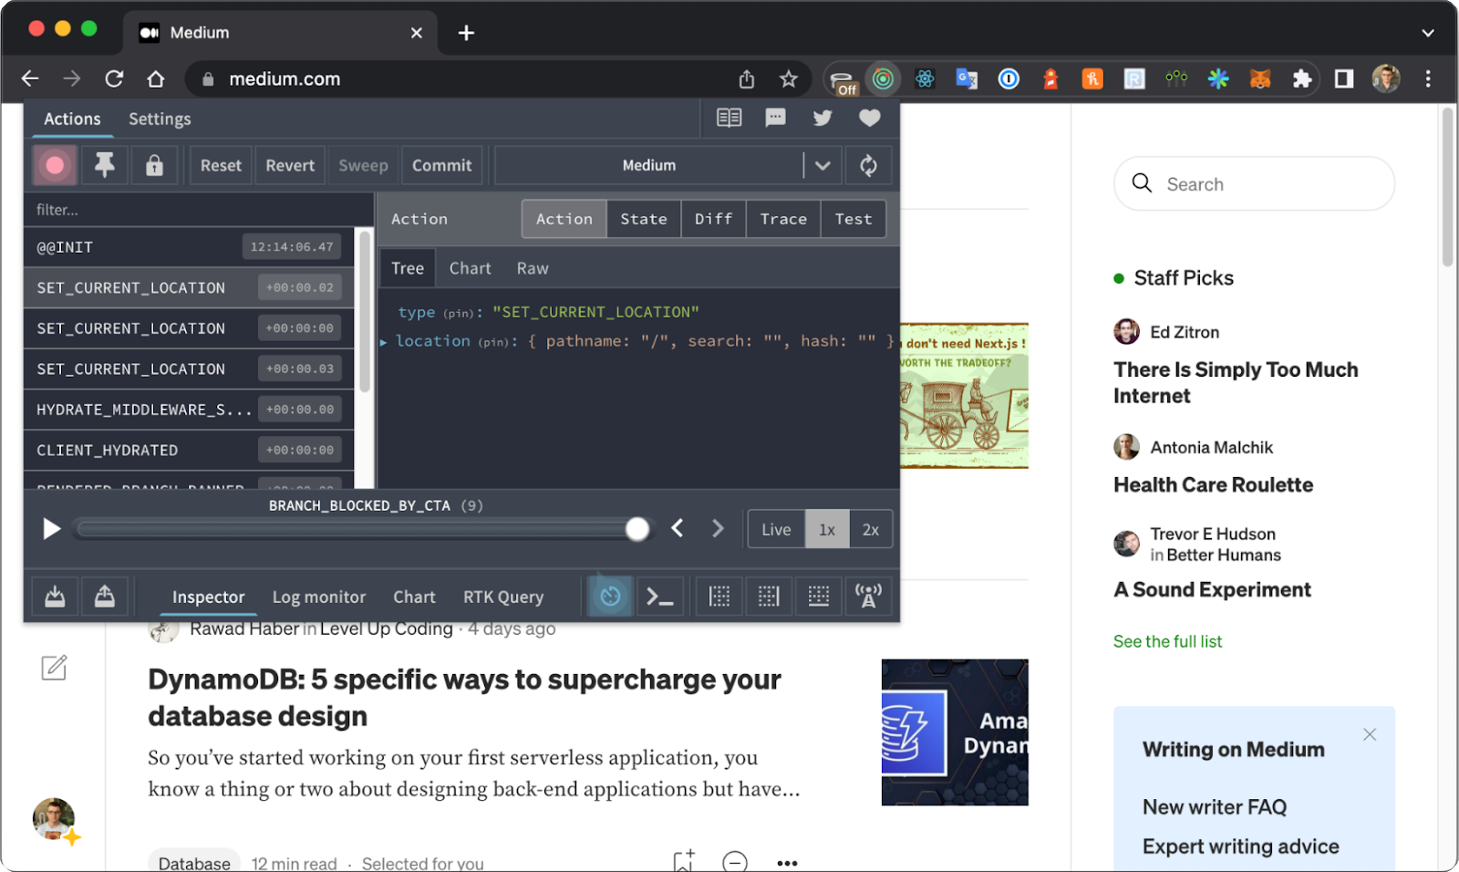Screen dimensions: 1459x872
Task: Click the export state icon
Action: tap(105, 596)
